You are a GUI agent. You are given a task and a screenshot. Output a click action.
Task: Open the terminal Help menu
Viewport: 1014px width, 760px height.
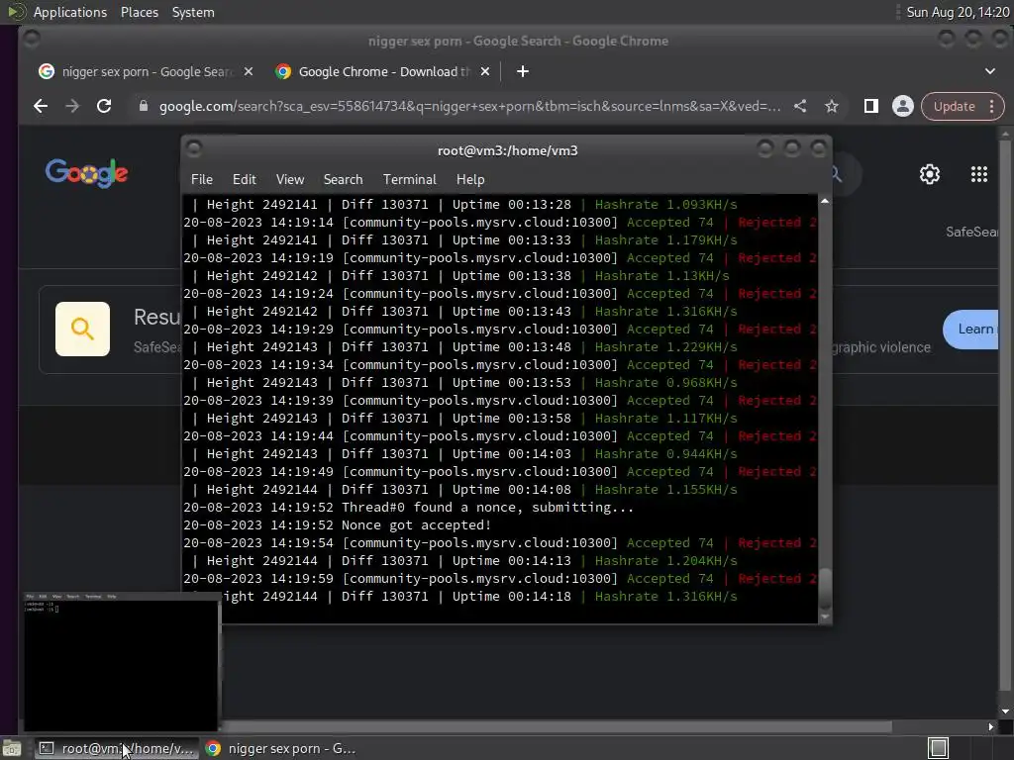pos(470,180)
